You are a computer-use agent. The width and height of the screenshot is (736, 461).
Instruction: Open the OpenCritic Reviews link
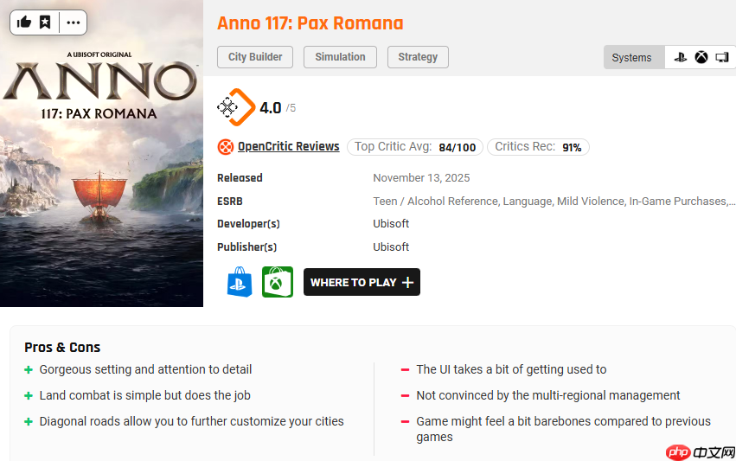tap(288, 147)
